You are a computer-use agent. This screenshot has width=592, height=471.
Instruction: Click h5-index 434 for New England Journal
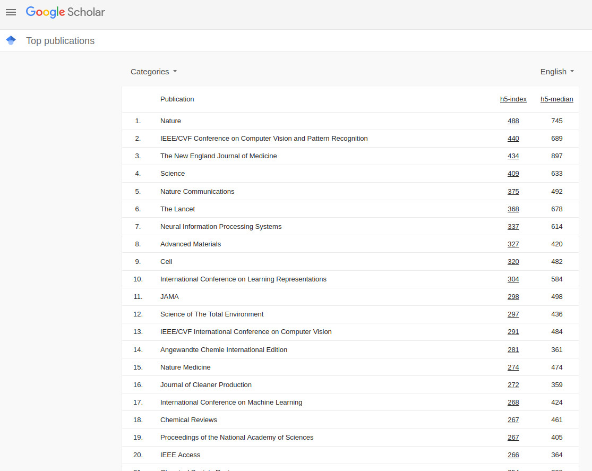(x=513, y=156)
